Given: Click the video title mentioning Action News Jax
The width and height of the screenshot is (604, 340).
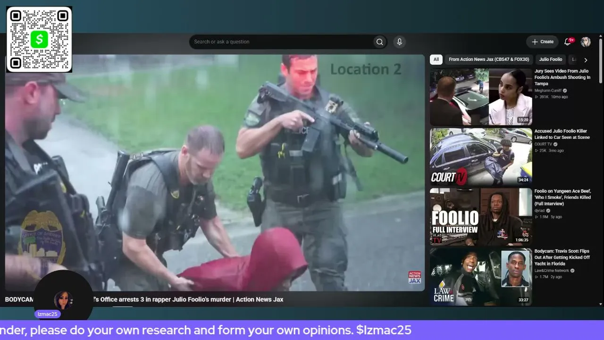Looking at the screenshot, I should point(144,299).
